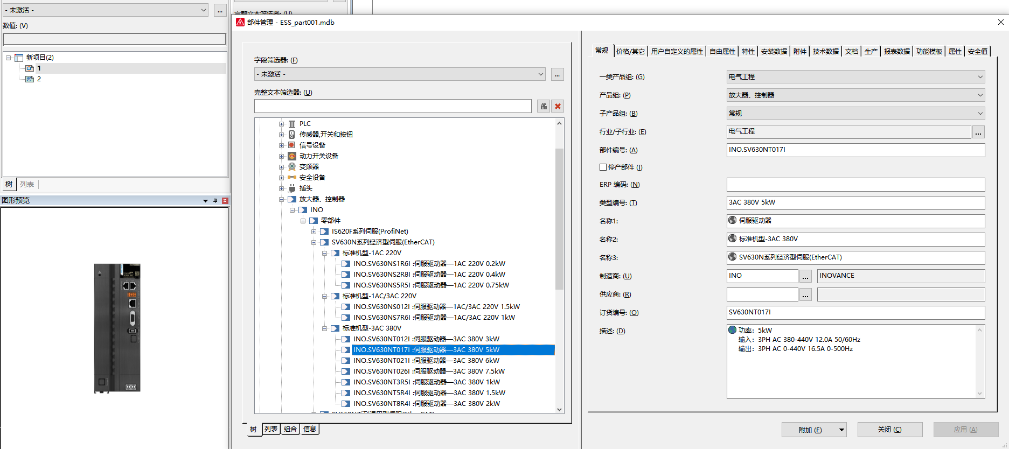
Task: Click the 新项目(2) project icon
Action: point(19,58)
